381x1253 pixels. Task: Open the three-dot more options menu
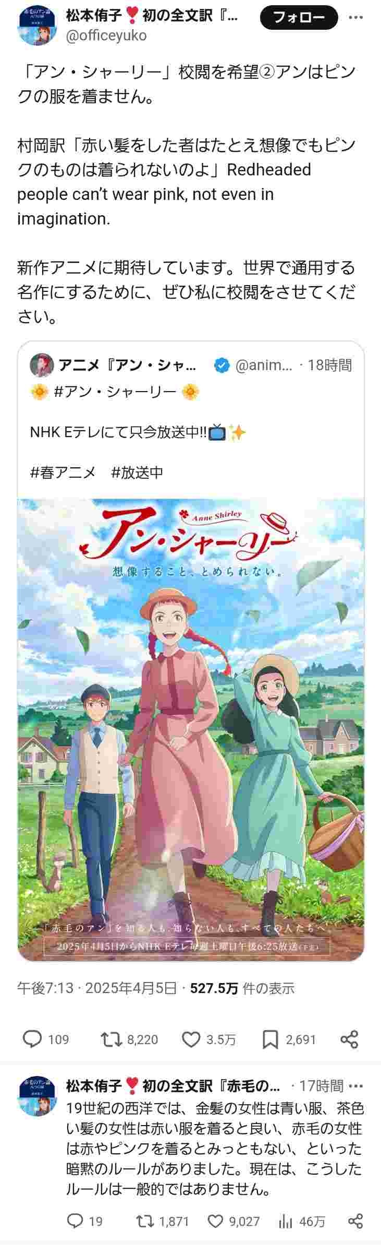tap(356, 18)
